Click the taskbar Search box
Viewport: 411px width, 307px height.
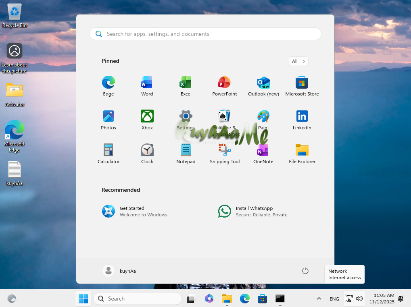(138, 299)
